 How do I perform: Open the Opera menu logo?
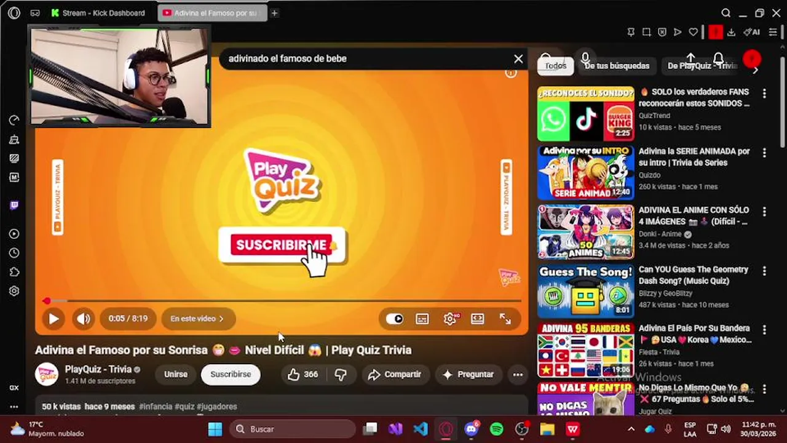pos(14,13)
